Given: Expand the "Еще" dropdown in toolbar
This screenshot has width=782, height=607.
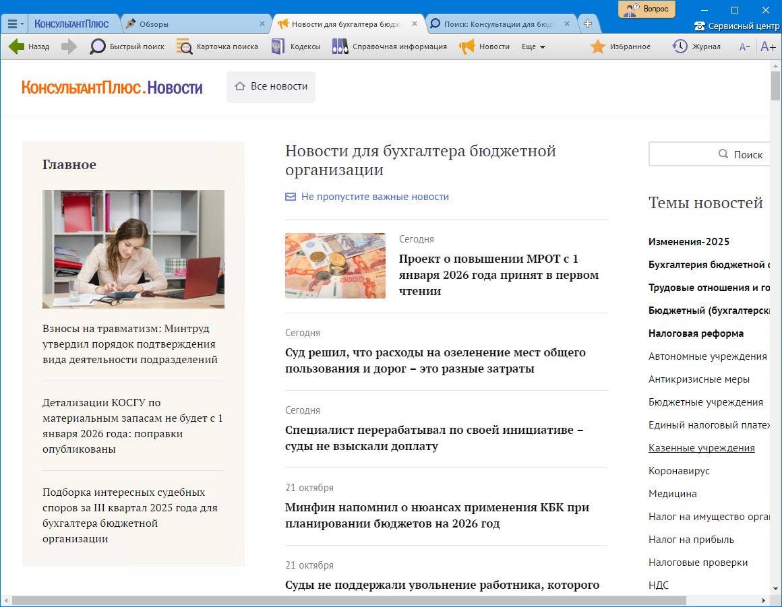Looking at the screenshot, I should [x=533, y=46].
